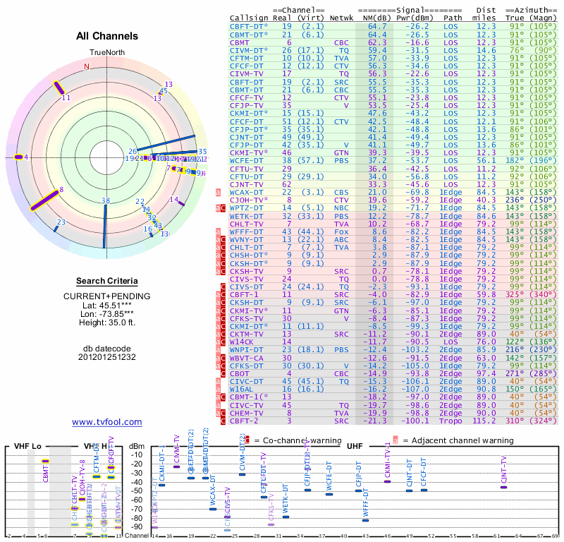Click the 'C' warning icon beside CBFT-2
Image resolution: width=564 pixels, height=542 pixels.
[x=223, y=421]
